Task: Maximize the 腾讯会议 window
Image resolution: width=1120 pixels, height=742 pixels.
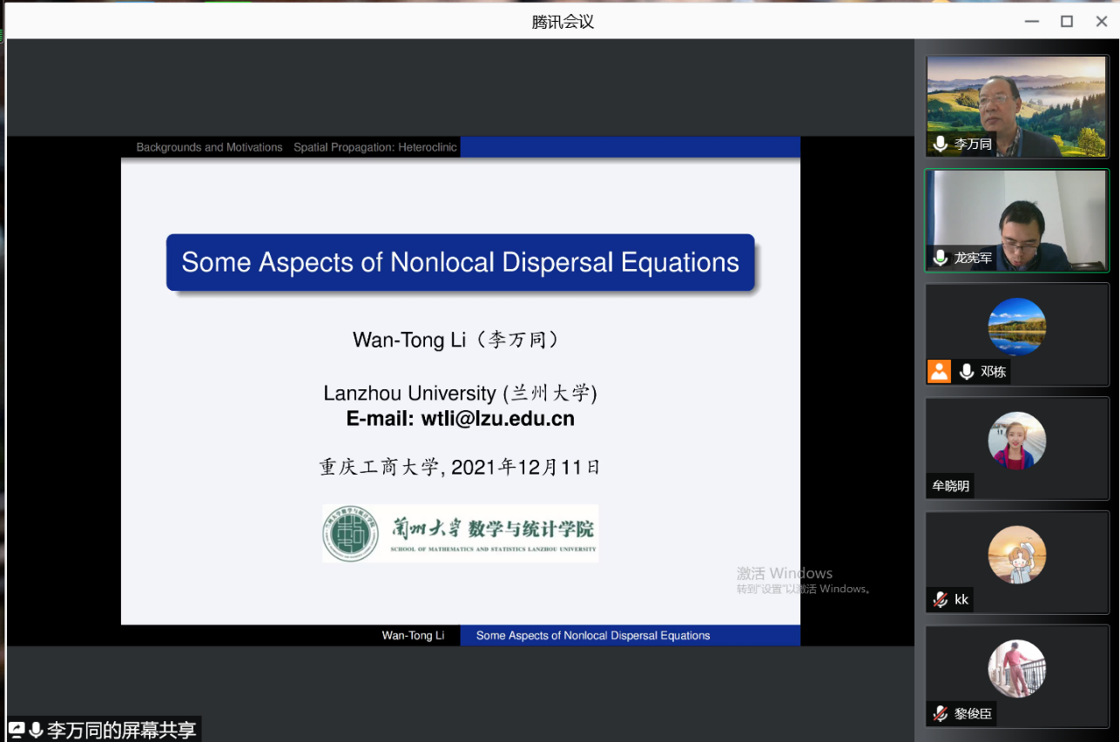Action: coord(1066,22)
